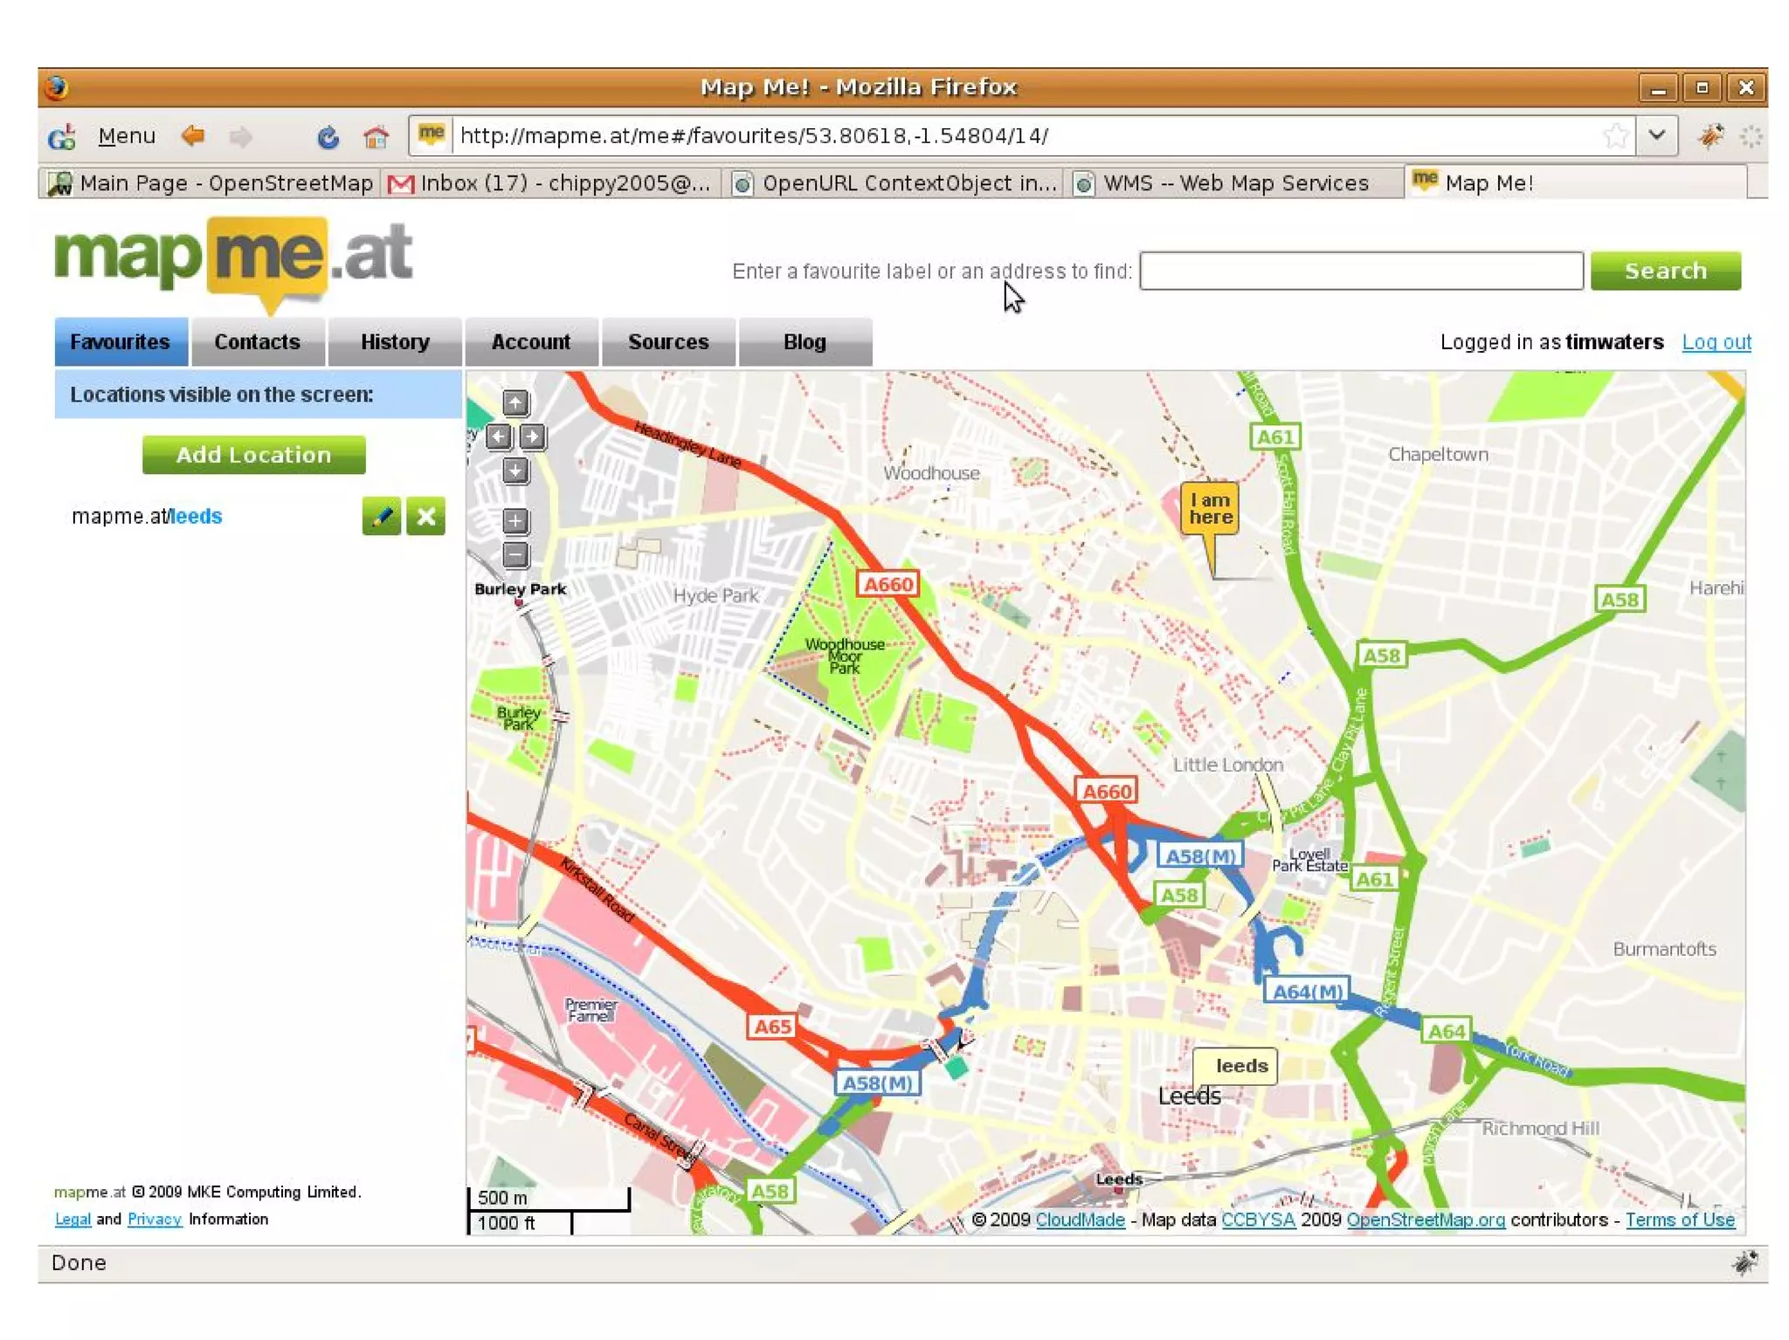Open the Favourites navigation tab

(x=121, y=342)
